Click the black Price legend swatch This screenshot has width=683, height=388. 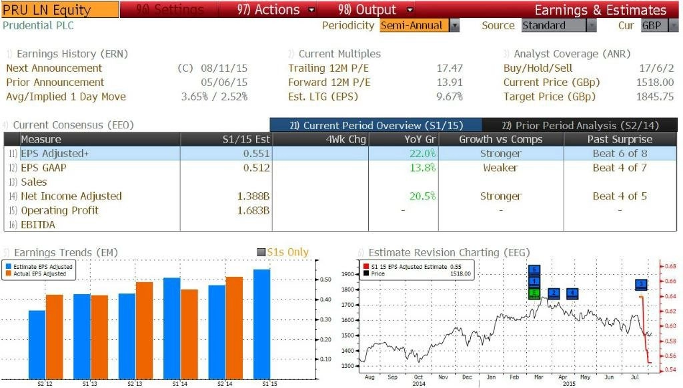click(x=366, y=274)
